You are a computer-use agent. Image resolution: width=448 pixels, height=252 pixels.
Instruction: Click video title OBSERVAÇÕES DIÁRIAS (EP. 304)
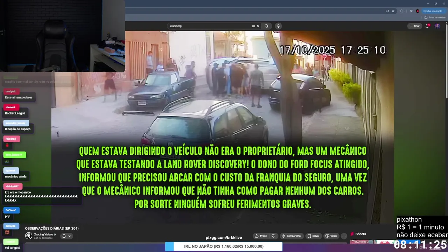click(x=52, y=228)
